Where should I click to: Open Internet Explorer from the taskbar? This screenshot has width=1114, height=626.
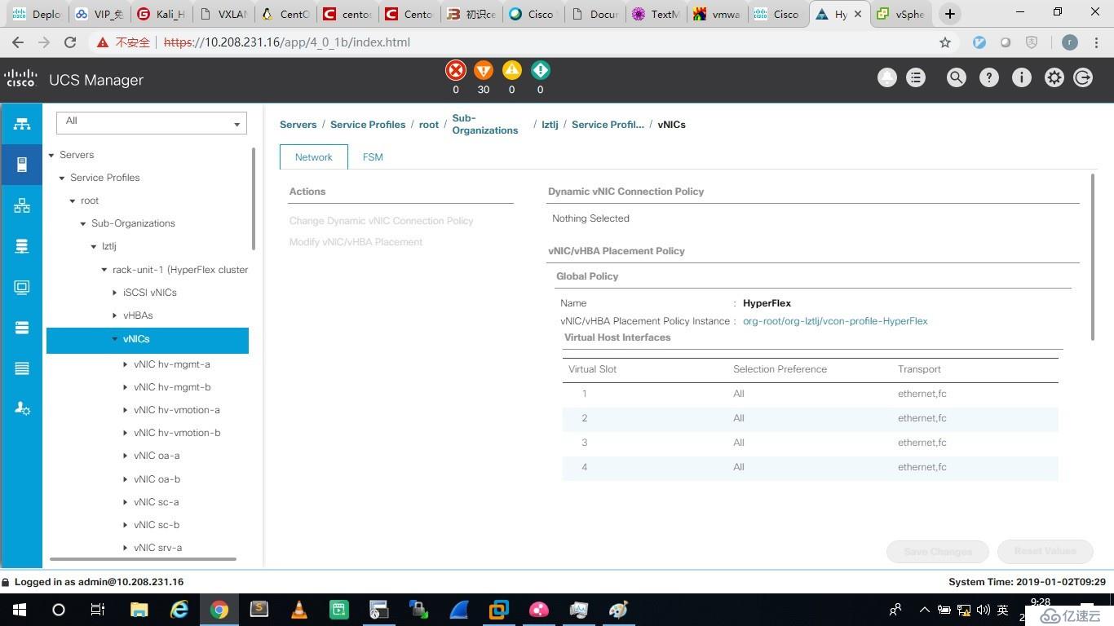(x=179, y=610)
